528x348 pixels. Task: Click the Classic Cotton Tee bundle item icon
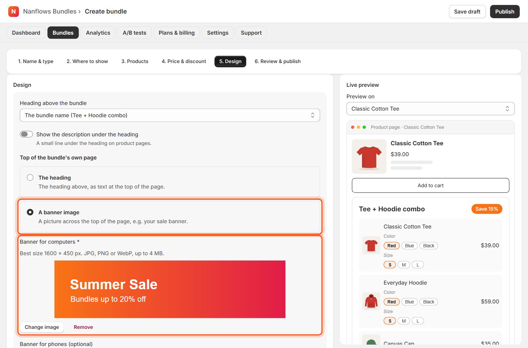pos(371,245)
